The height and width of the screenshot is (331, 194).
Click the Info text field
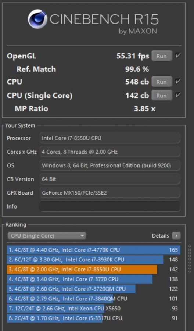click(x=109, y=206)
